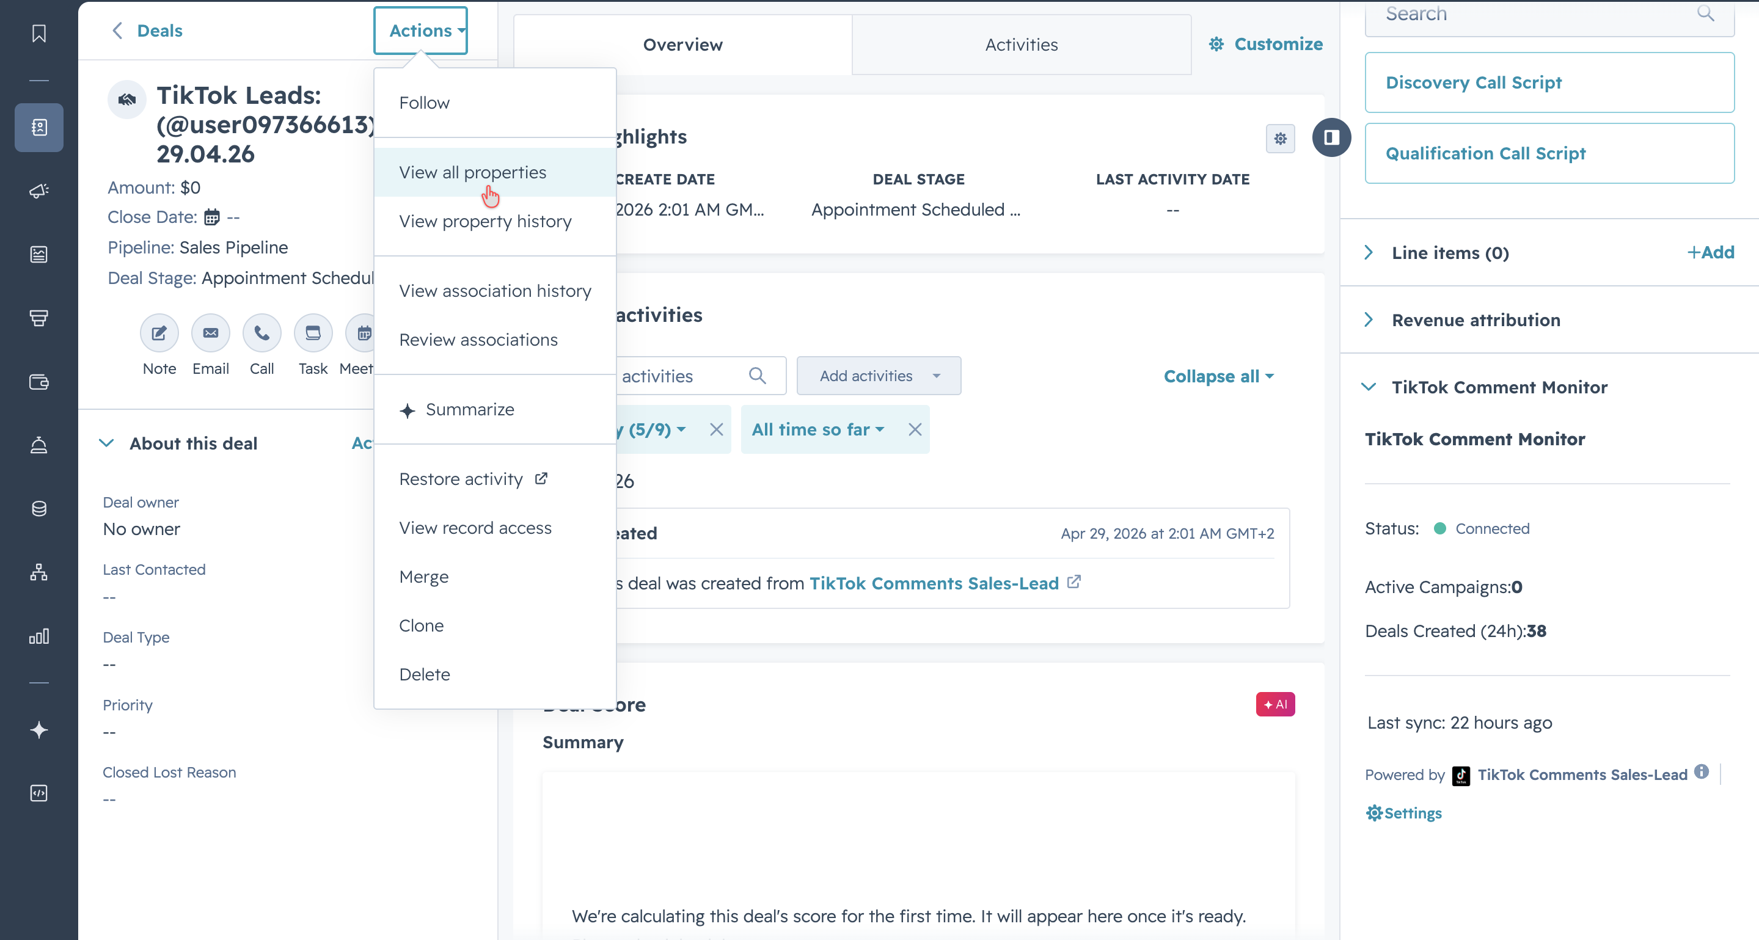Open the Content icon in the sidebar
Image resolution: width=1759 pixels, height=940 pixels.
click(39, 254)
